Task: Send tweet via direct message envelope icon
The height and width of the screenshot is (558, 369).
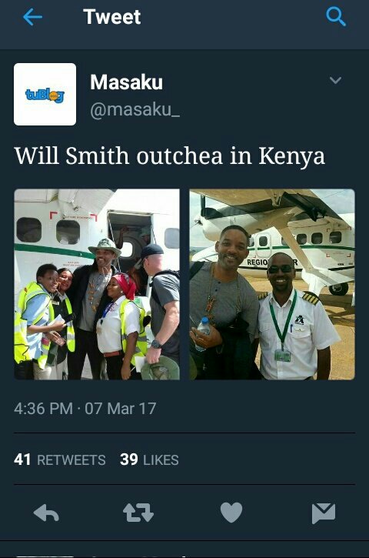Action: [324, 513]
